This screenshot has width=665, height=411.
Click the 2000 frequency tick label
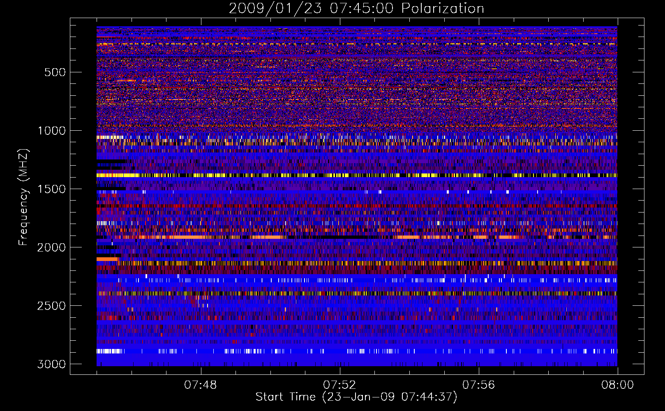pyautogui.click(x=52, y=247)
